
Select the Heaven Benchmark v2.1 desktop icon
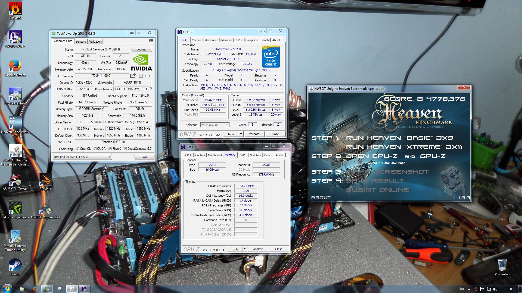(15, 127)
